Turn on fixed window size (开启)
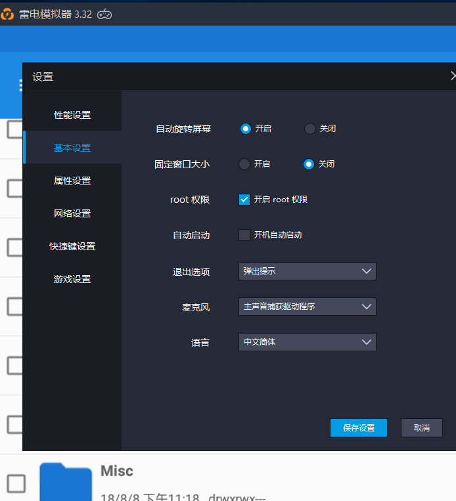 click(x=244, y=164)
